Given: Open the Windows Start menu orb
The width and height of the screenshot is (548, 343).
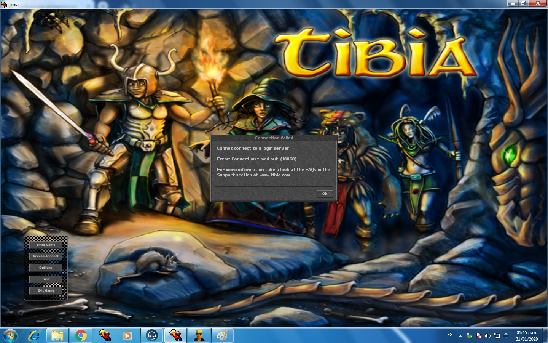Looking at the screenshot, I should [x=10, y=336].
